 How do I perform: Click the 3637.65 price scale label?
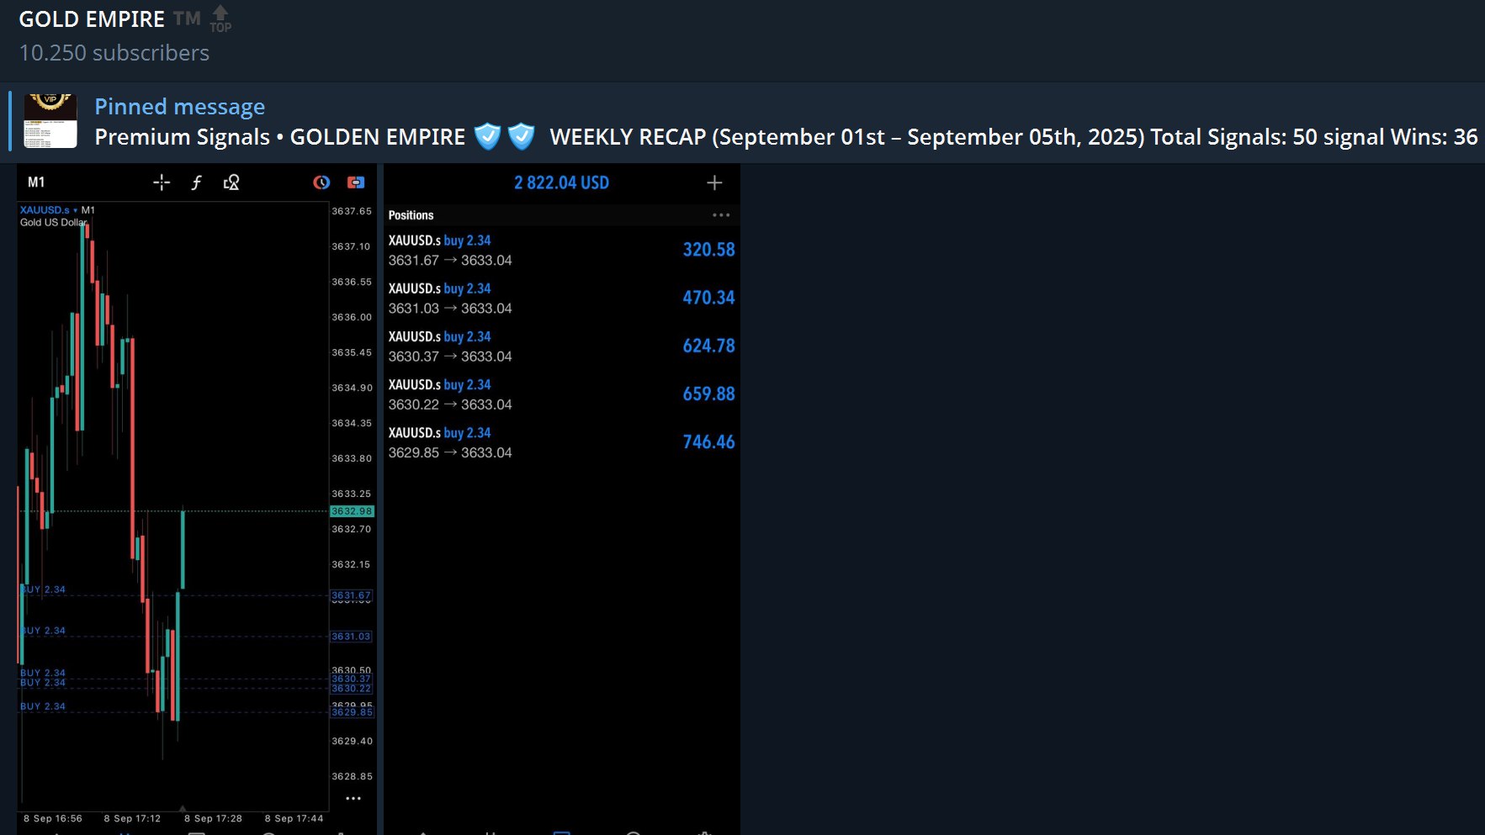coord(352,211)
